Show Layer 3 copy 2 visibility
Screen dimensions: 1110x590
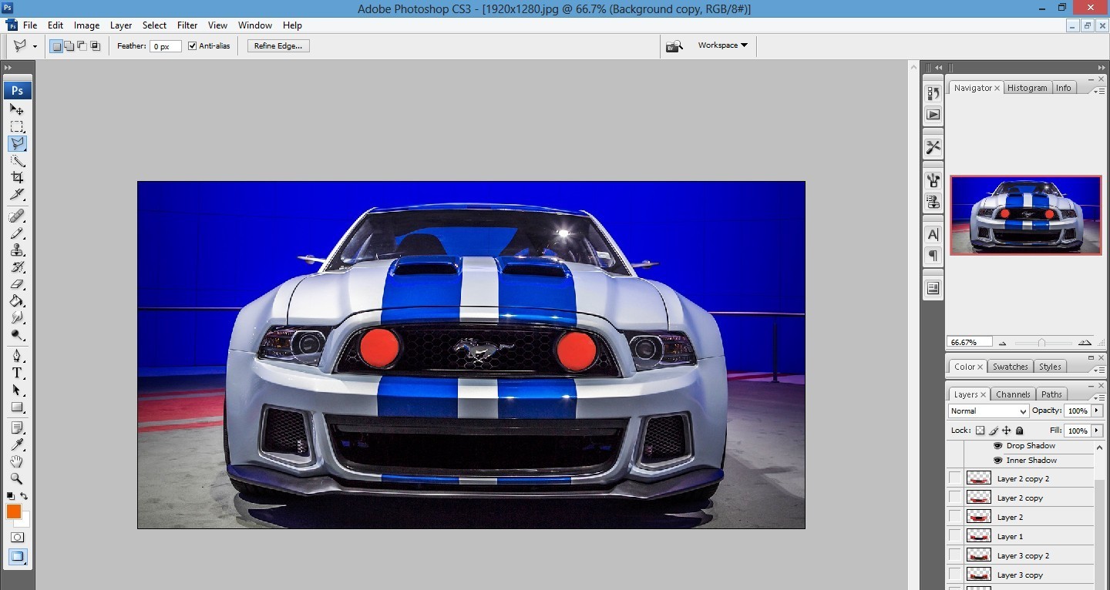[955, 555]
